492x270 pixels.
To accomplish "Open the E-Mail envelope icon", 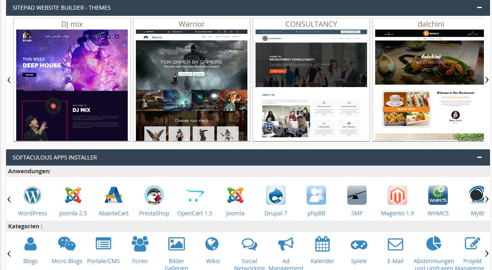I will (x=395, y=244).
